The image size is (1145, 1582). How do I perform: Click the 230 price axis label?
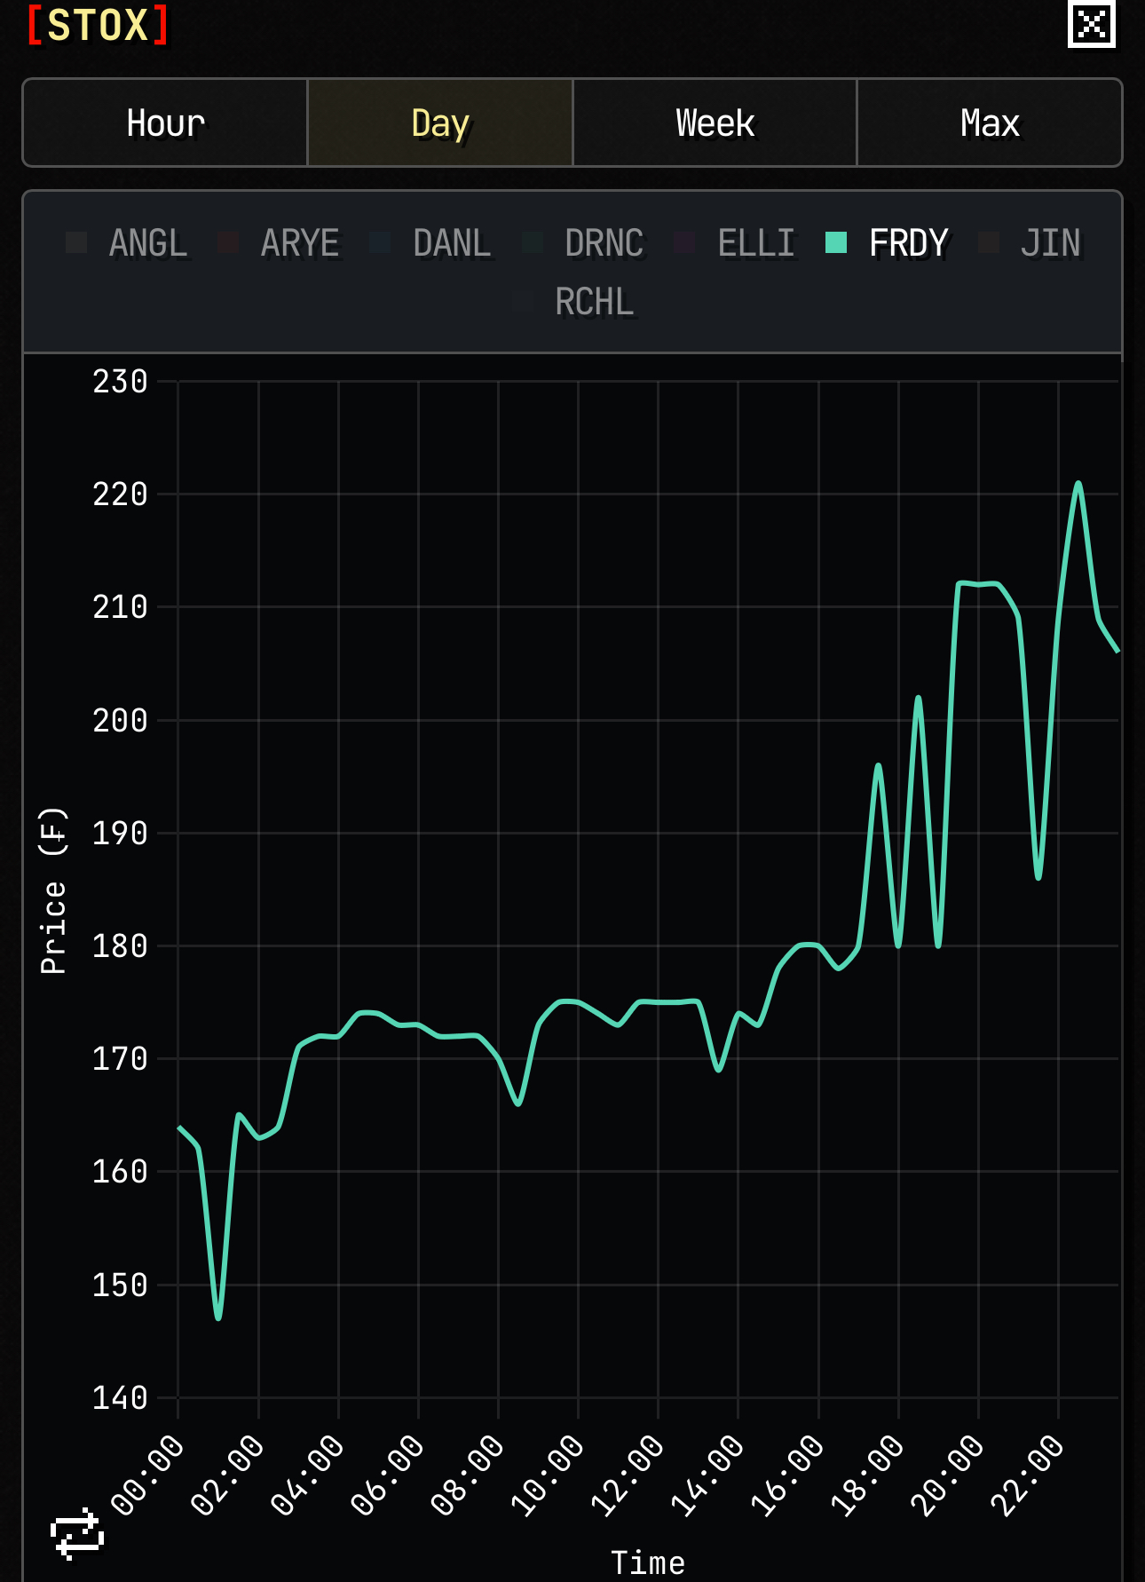point(120,382)
